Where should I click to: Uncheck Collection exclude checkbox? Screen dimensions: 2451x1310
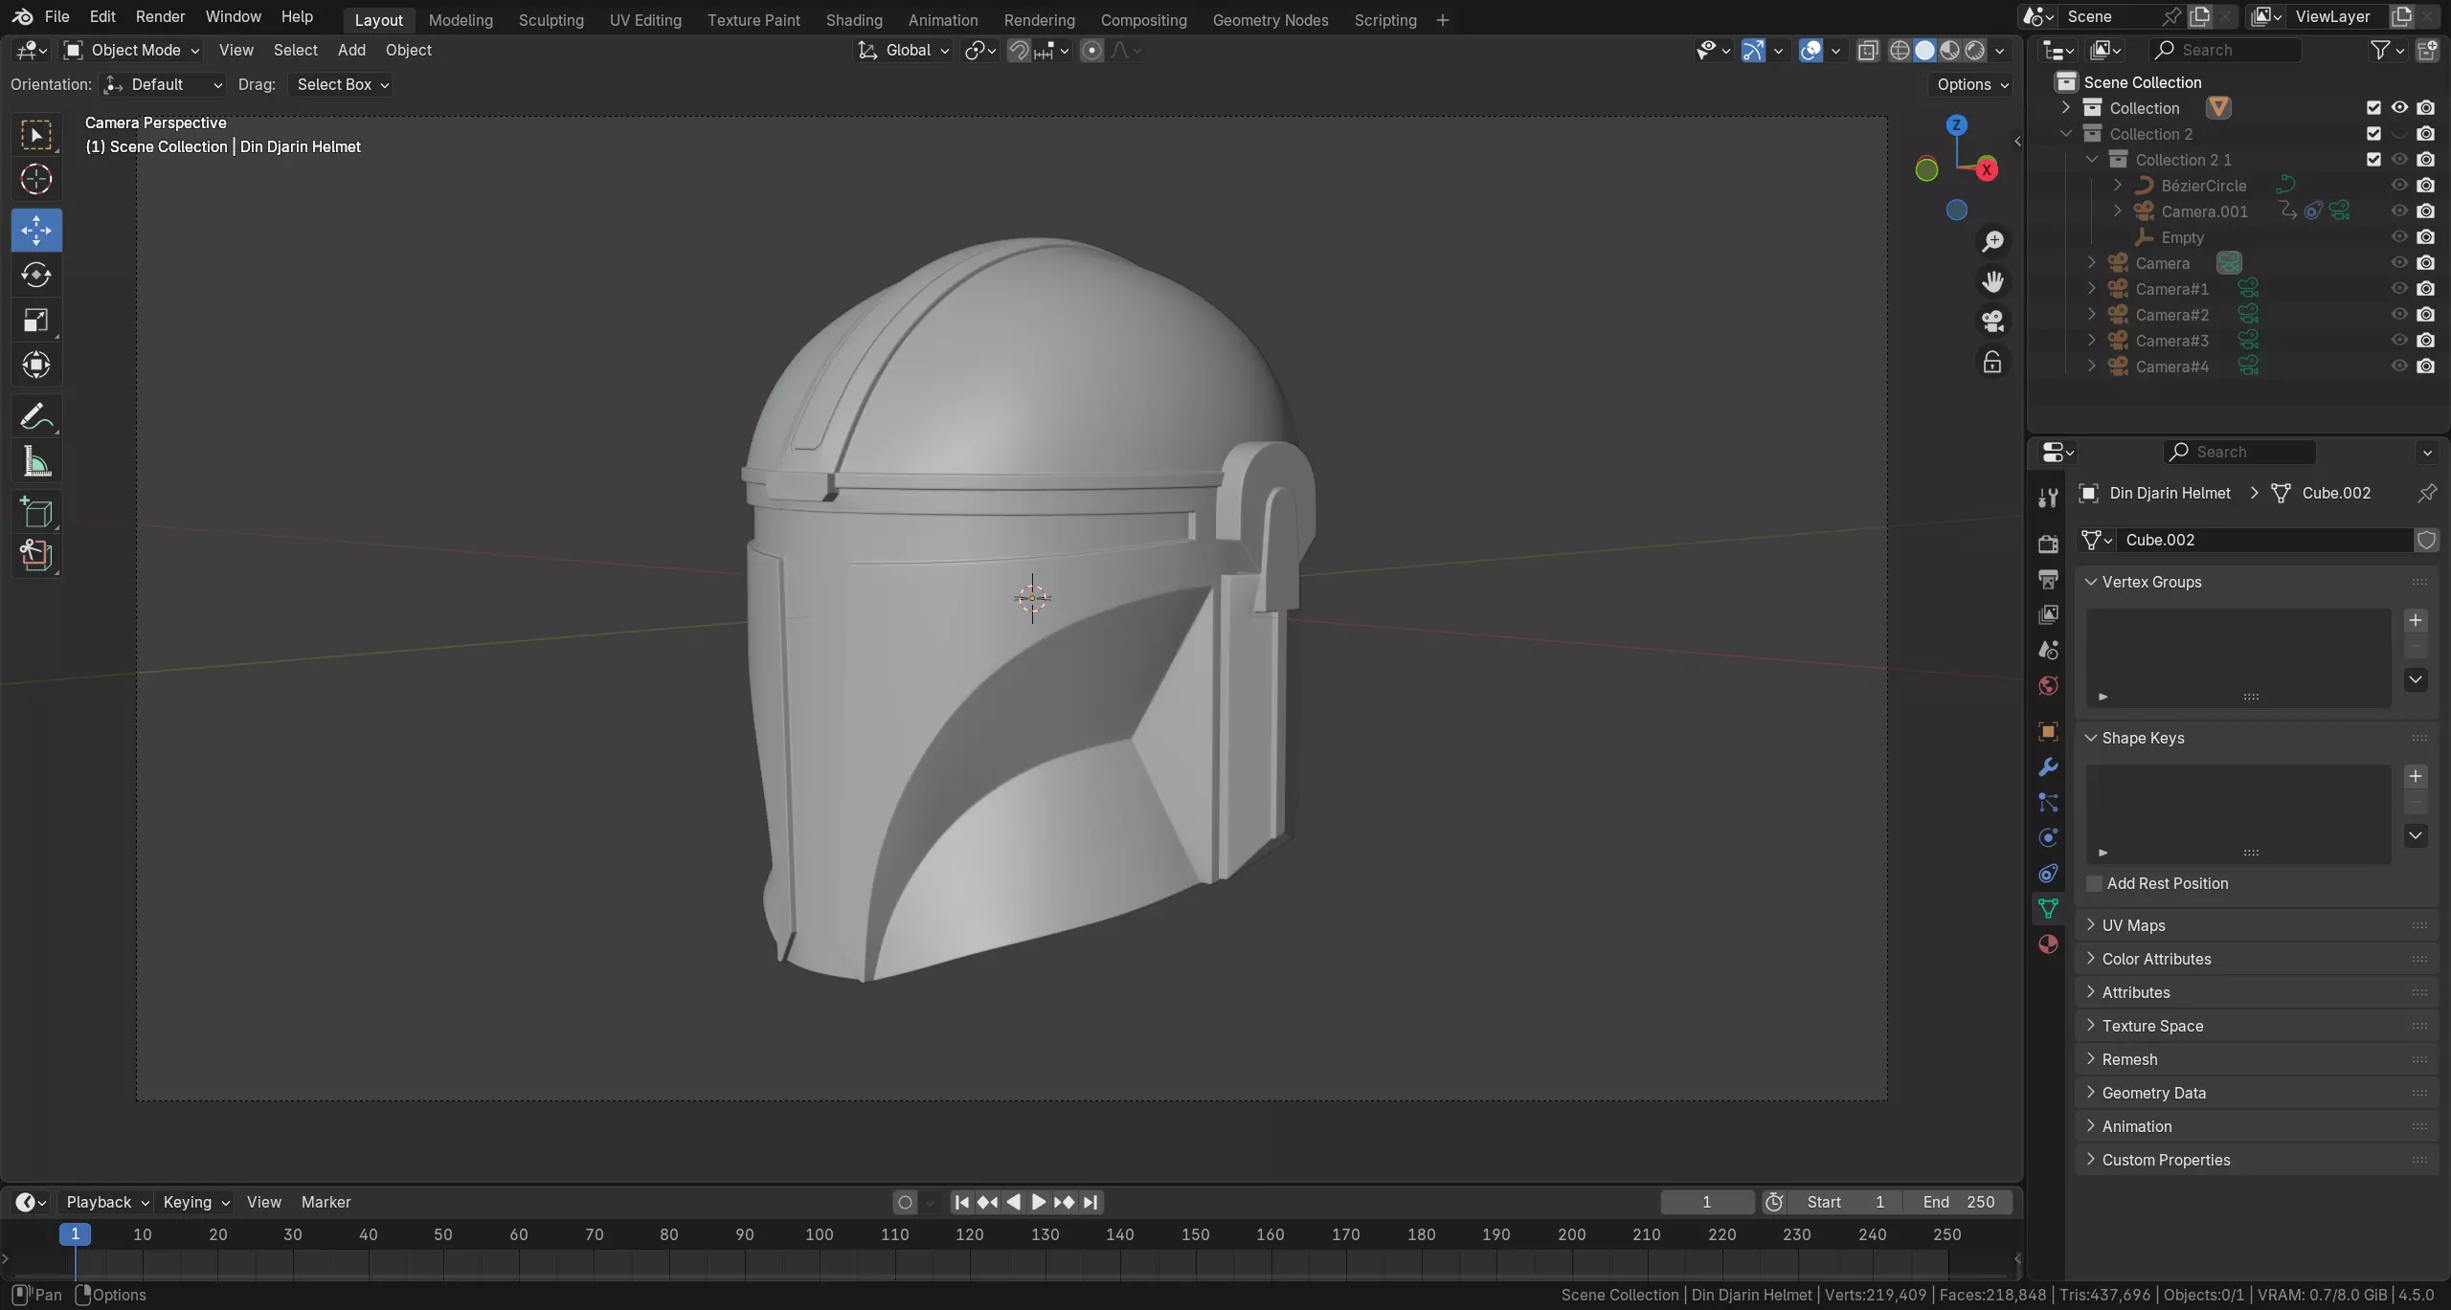[2373, 108]
